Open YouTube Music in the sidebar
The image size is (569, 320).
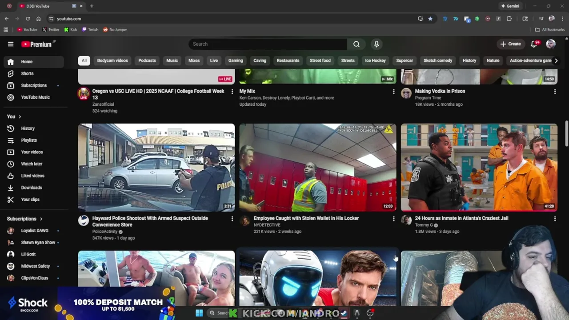tap(34, 97)
